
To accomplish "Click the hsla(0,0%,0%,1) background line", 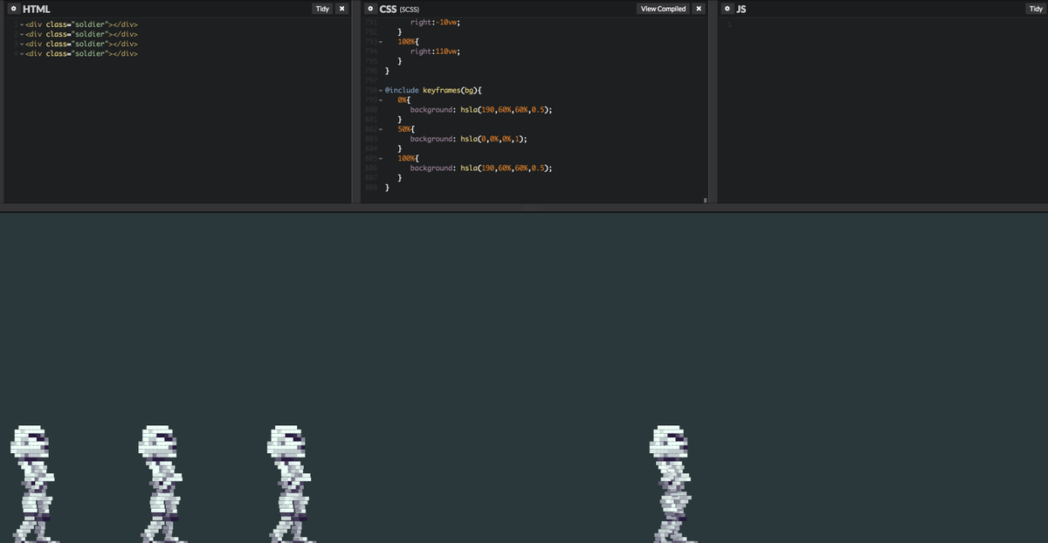I will point(469,139).
